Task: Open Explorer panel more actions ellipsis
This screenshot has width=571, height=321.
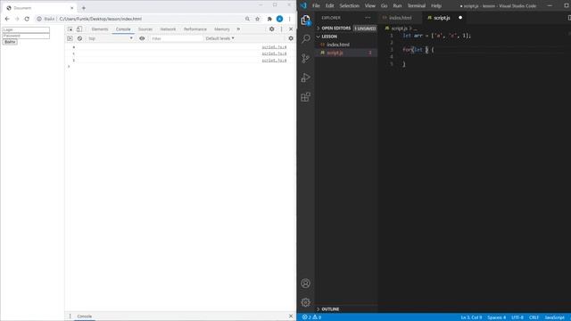Action: point(368,18)
